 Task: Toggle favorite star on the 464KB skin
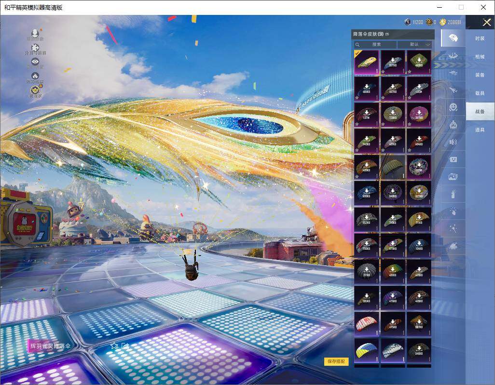pos(357,98)
